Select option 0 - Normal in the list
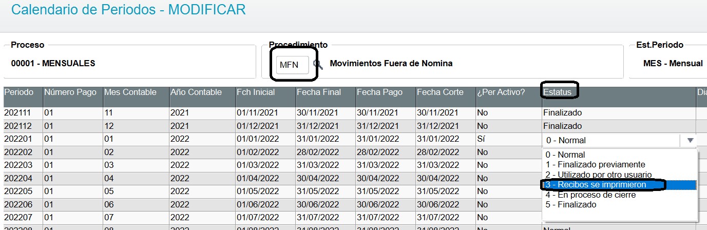 (619, 155)
